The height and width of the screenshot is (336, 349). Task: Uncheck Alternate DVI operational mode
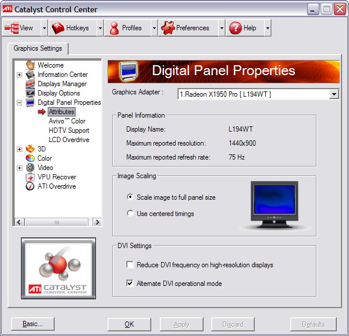click(130, 283)
